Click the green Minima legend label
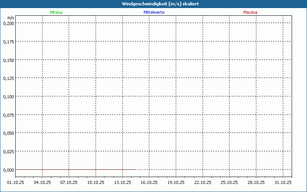 pyautogui.click(x=56, y=12)
